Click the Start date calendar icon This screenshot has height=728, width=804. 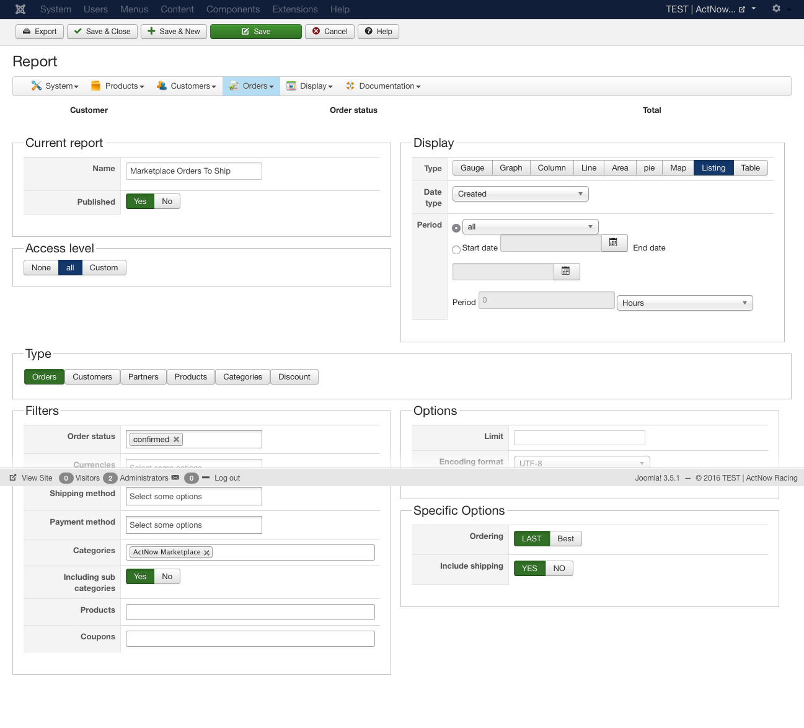coord(614,243)
